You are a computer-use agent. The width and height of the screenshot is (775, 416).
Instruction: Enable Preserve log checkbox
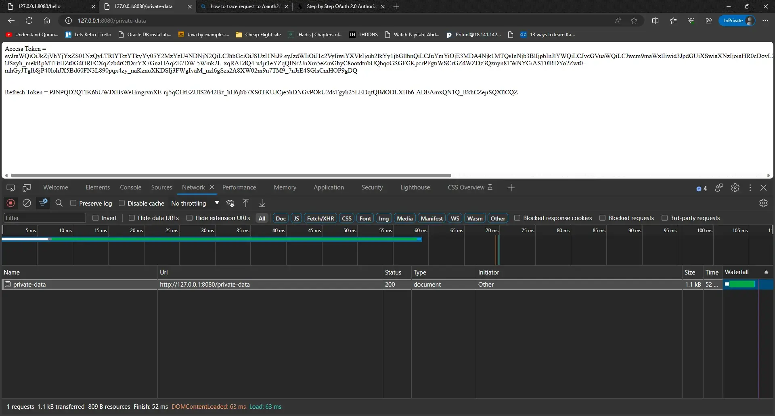point(73,203)
